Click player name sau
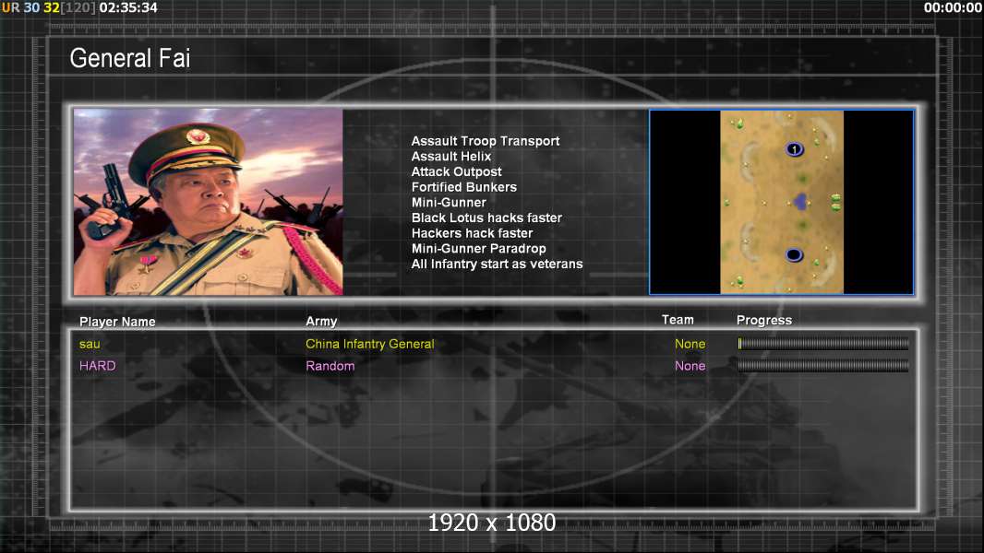The image size is (984, 553). (90, 344)
